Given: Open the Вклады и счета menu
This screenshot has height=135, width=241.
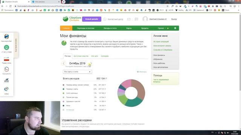Looking at the screenshot, I should coord(110,28).
